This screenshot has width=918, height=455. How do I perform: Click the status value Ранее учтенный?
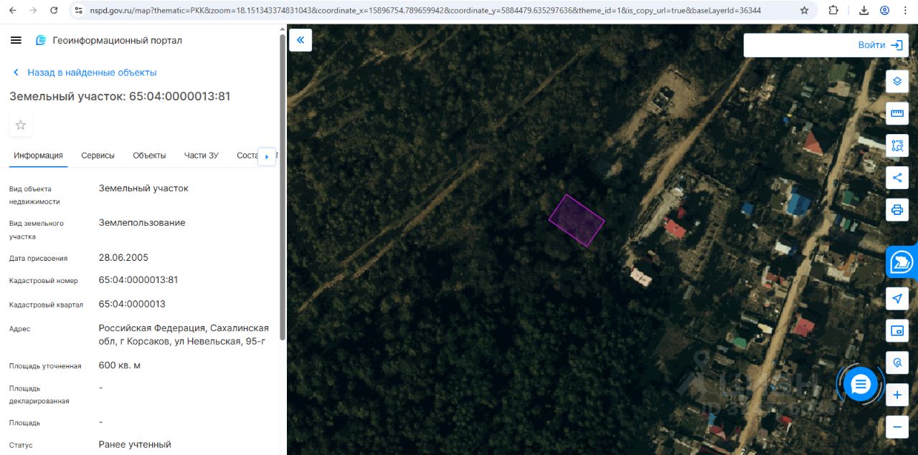point(135,444)
